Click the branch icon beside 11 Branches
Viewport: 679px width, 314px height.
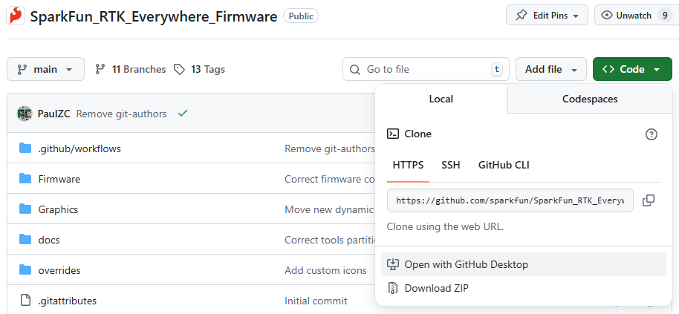tap(100, 69)
